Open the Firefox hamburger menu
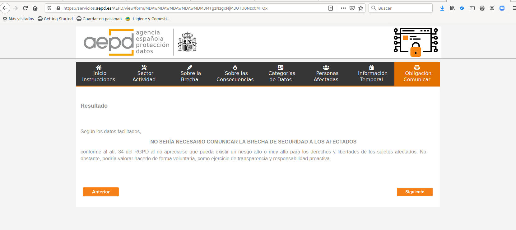This screenshot has width=516, height=230. tap(514, 8)
